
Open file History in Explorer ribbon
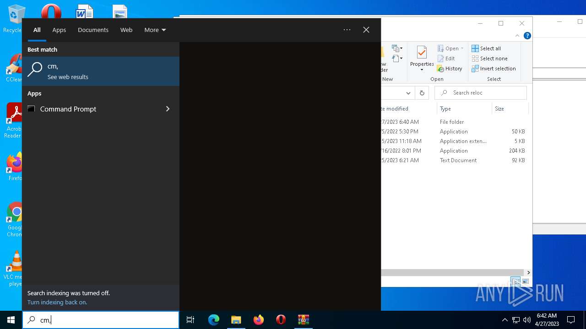coord(450,69)
